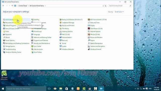Click the BDE Administrator (32-bit) icon
Image resolution: width=161 pixels, height=91 pixels.
click(89, 20)
